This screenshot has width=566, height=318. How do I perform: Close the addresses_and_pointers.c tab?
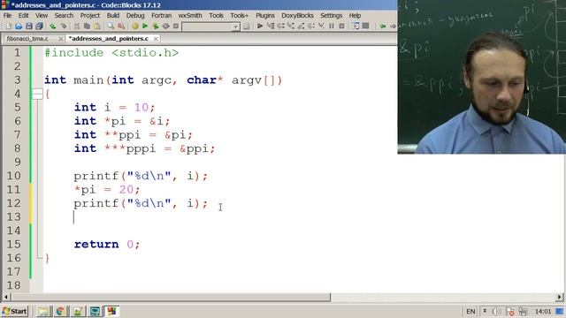tap(156, 39)
